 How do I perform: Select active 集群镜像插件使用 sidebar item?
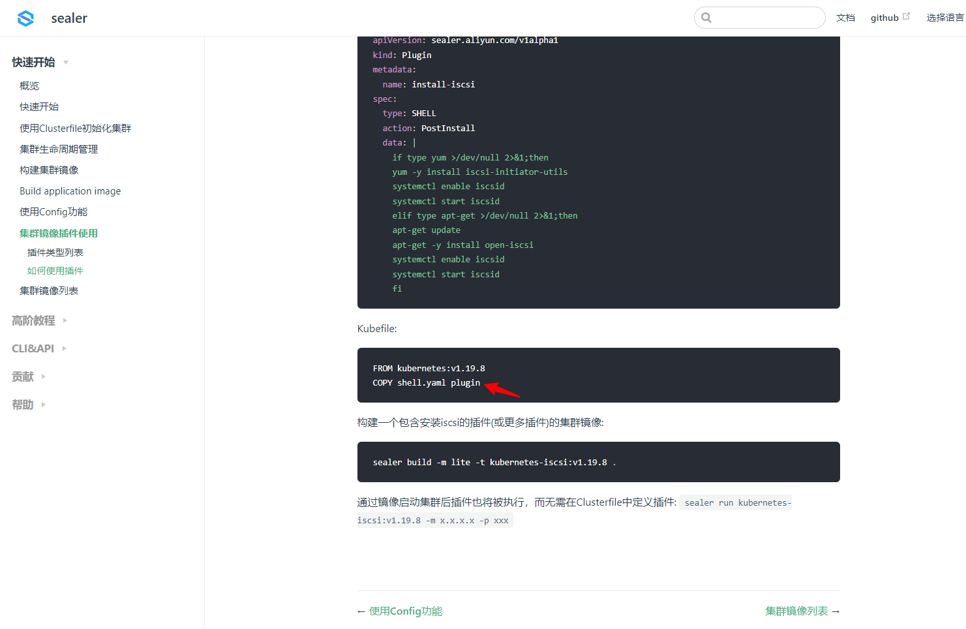(59, 233)
